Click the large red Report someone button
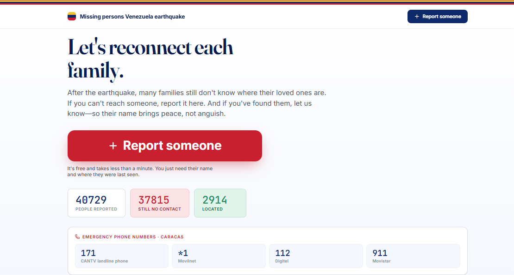 (164, 146)
